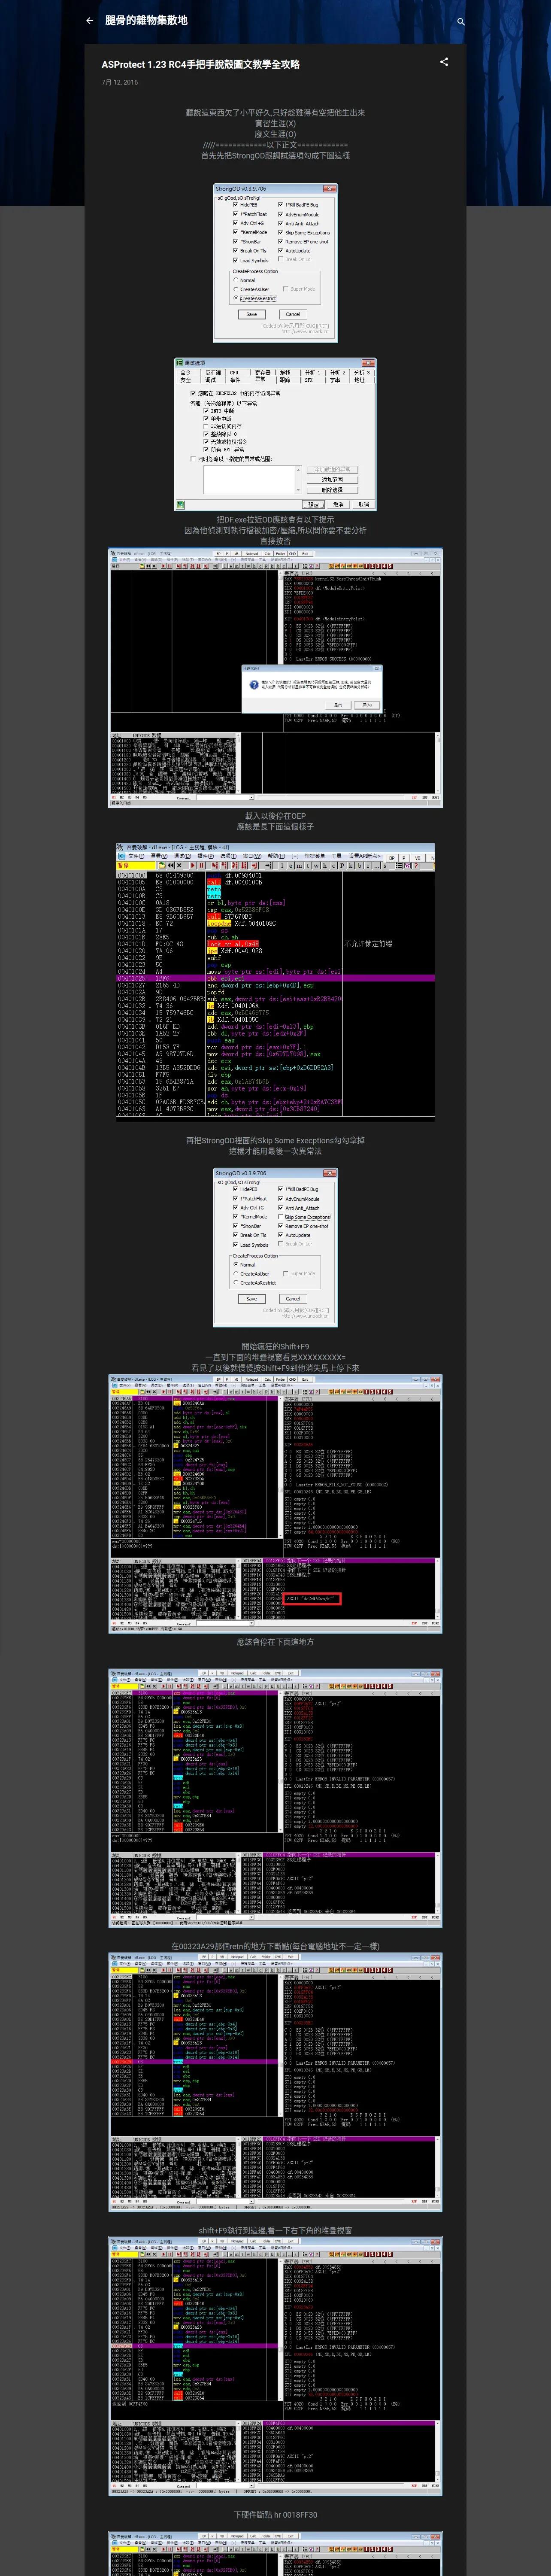Click the text 載入以後停在OEP

click(275, 816)
